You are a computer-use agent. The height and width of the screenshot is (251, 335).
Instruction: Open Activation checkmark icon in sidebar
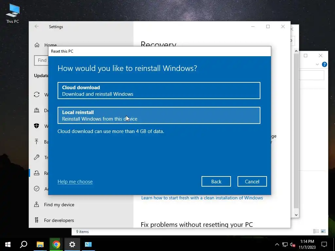coord(37,189)
